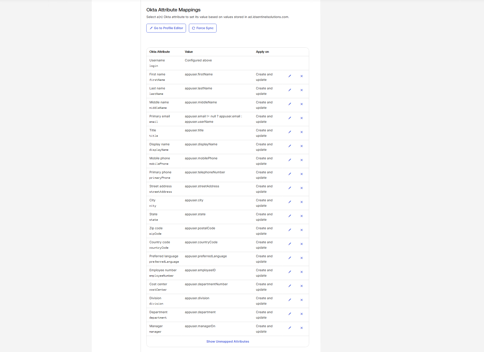Click the appuser.employeeID value

coord(200,270)
